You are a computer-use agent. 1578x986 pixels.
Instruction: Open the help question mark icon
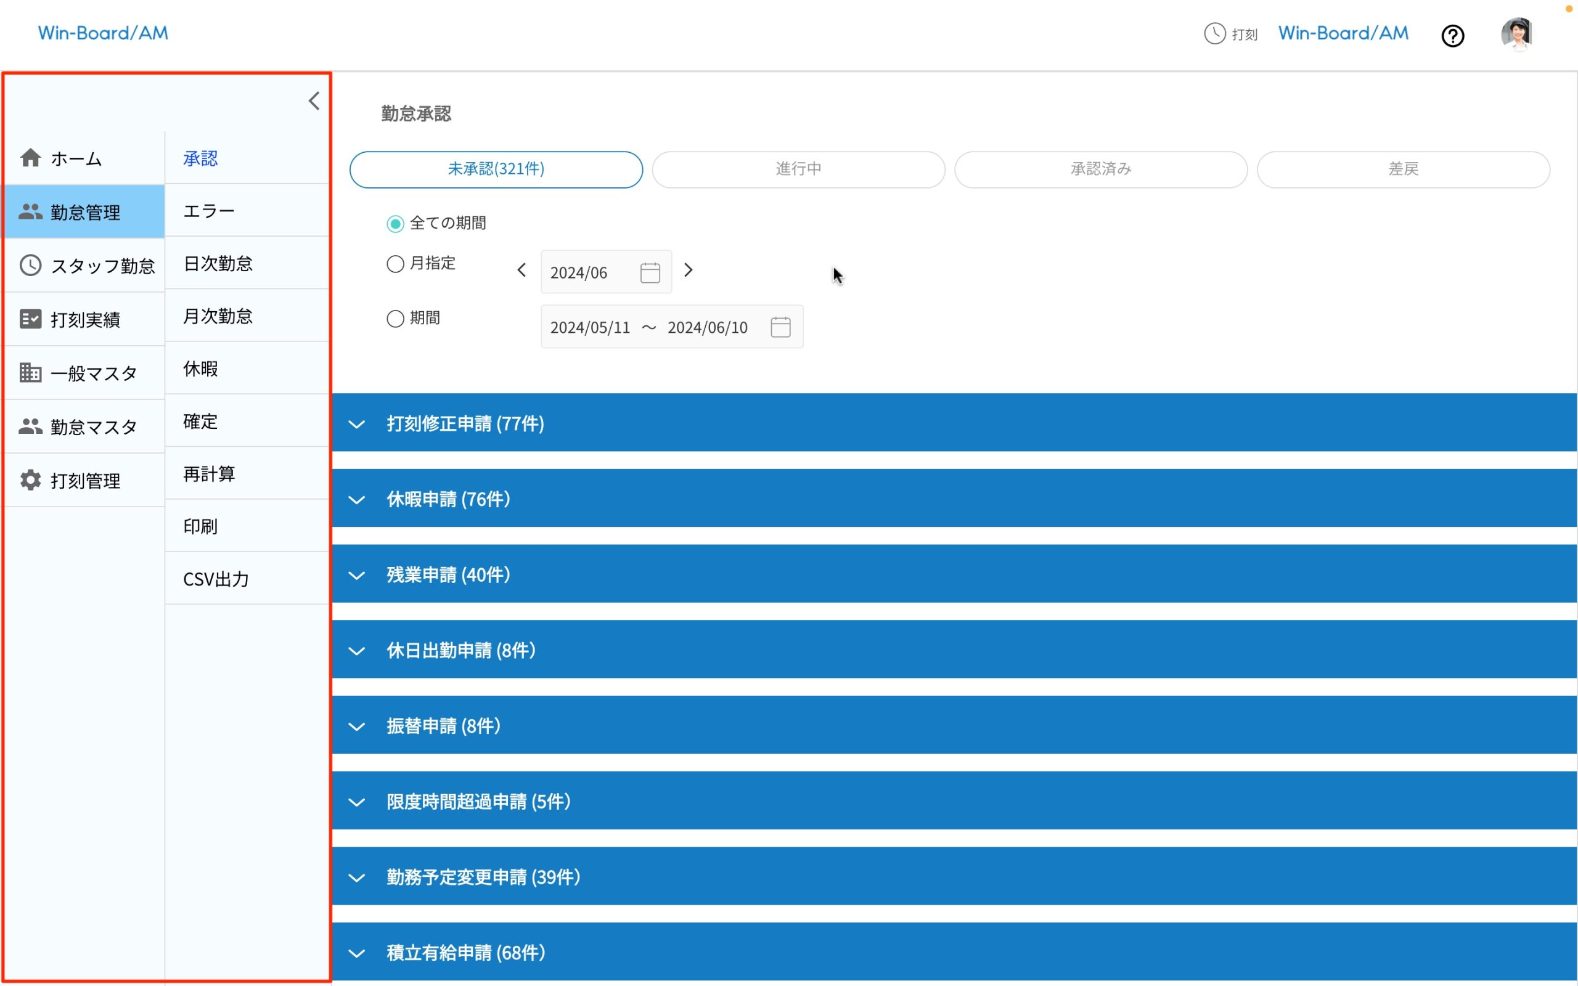[1453, 35]
